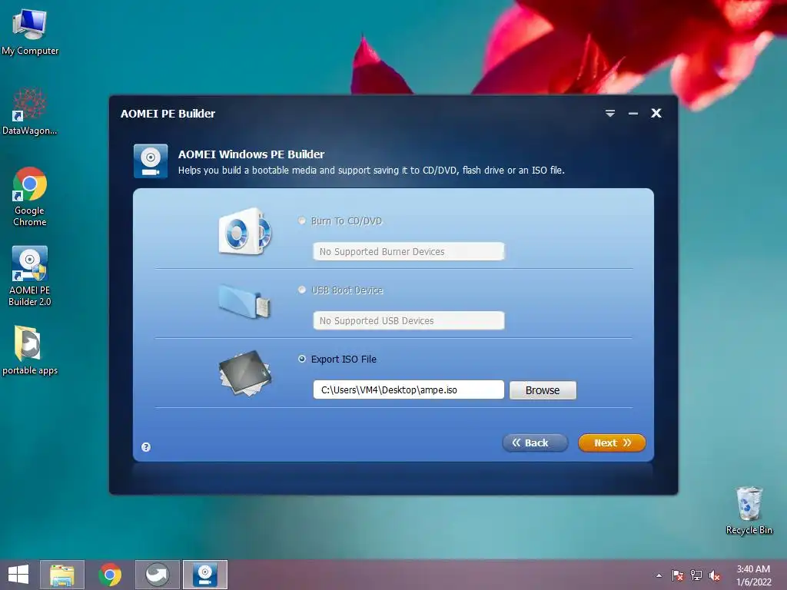787x590 pixels.
Task: Click the CD/DVD burner drive icon
Action: 245,231
